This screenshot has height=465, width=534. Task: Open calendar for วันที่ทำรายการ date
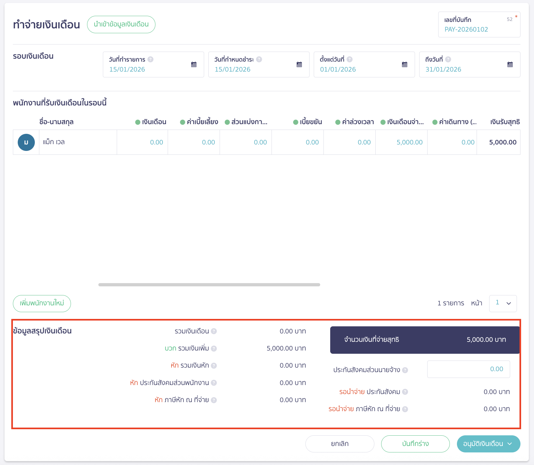194,64
